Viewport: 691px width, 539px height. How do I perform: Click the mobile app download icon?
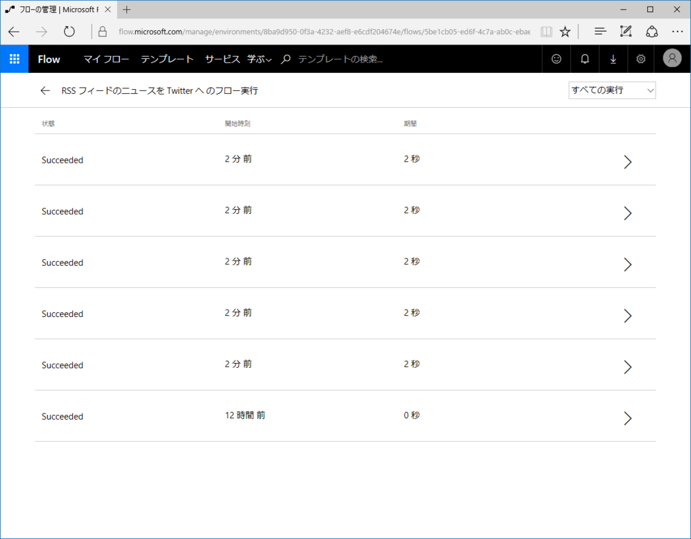coord(613,59)
